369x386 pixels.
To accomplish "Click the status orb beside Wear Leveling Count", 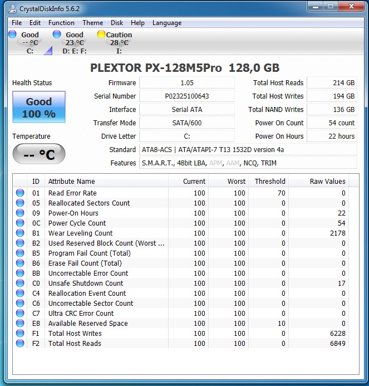I will click(x=20, y=233).
